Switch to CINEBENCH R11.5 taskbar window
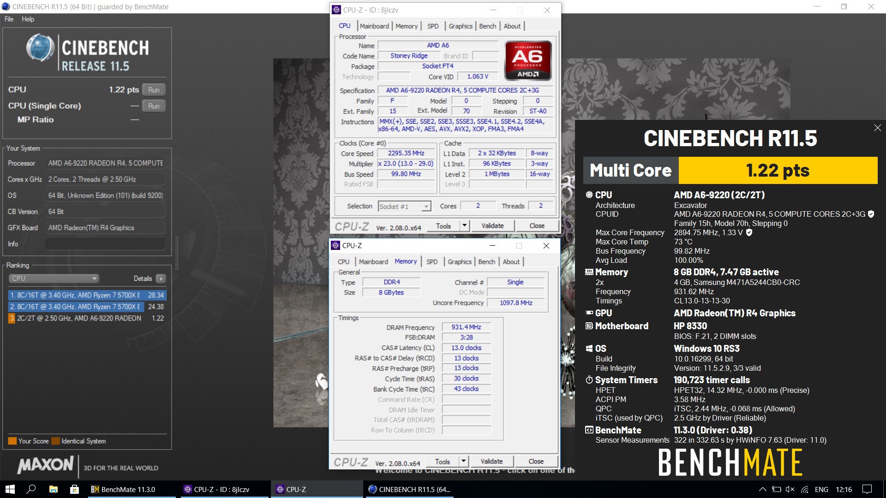Screen dimensions: 886x498 pos(410,489)
